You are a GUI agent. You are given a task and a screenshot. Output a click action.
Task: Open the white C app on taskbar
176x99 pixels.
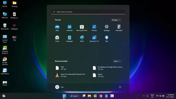[x=112, y=96]
